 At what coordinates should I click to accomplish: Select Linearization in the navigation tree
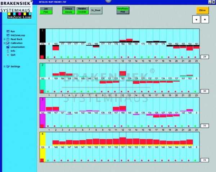point(18,47)
